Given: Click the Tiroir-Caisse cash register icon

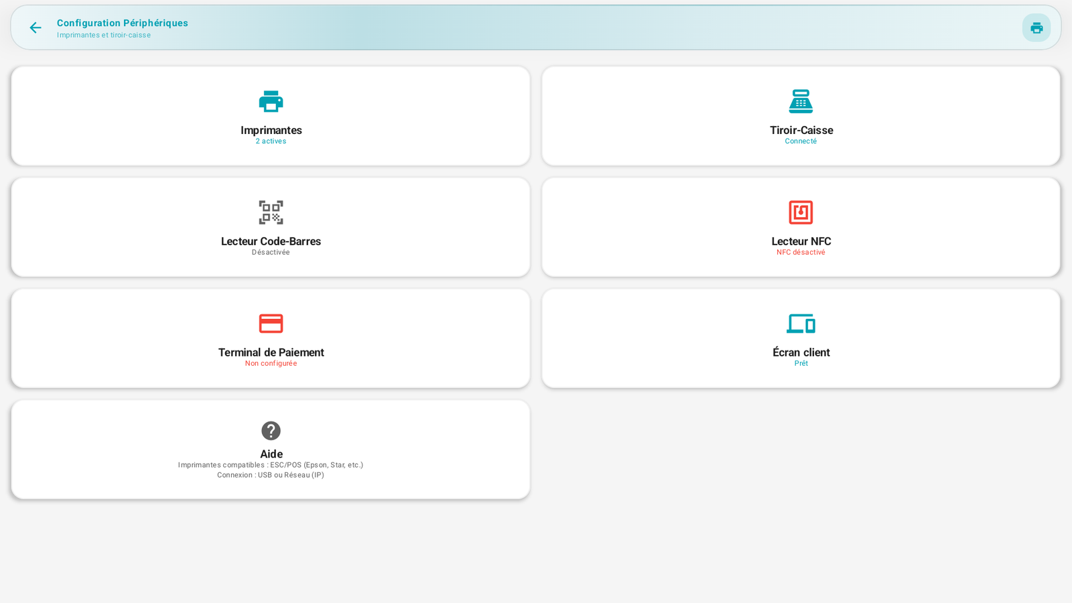Looking at the screenshot, I should coord(801,101).
